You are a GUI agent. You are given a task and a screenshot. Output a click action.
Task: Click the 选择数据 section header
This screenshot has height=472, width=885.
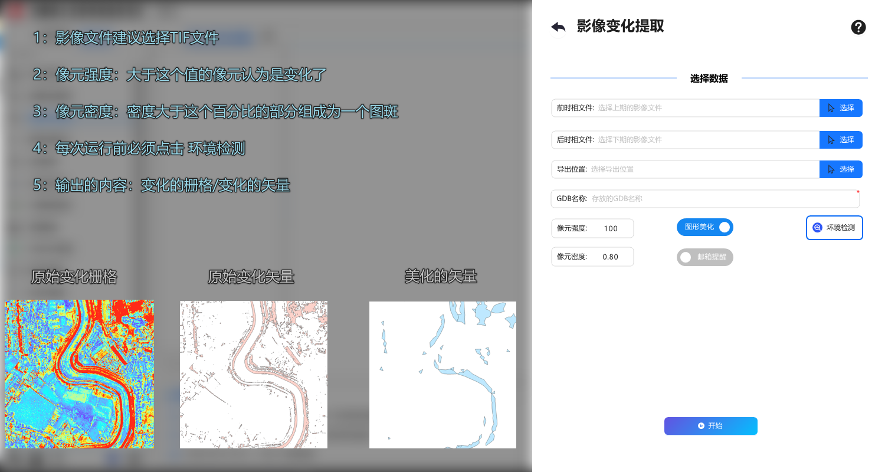(x=709, y=78)
